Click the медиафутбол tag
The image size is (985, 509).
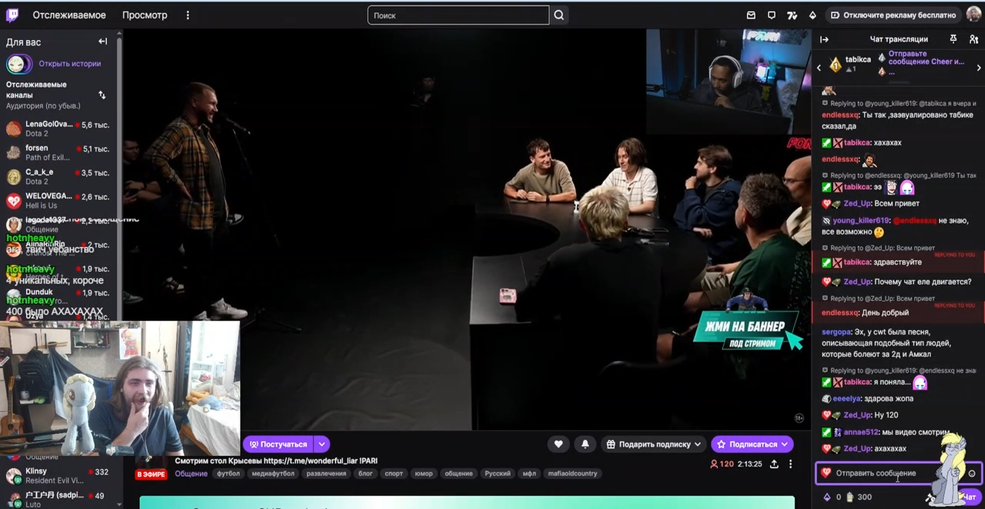pyautogui.click(x=273, y=474)
